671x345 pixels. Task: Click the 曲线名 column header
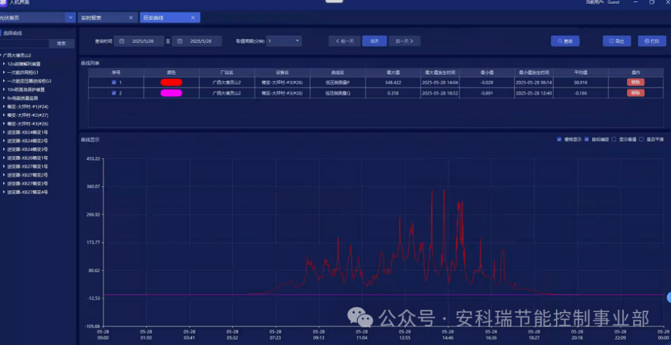(337, 72)
